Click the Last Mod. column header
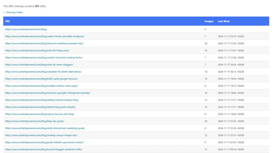Image resolution: width=274 pixels, height=153 pixels. pyautogui.click(x=224, y=21)
